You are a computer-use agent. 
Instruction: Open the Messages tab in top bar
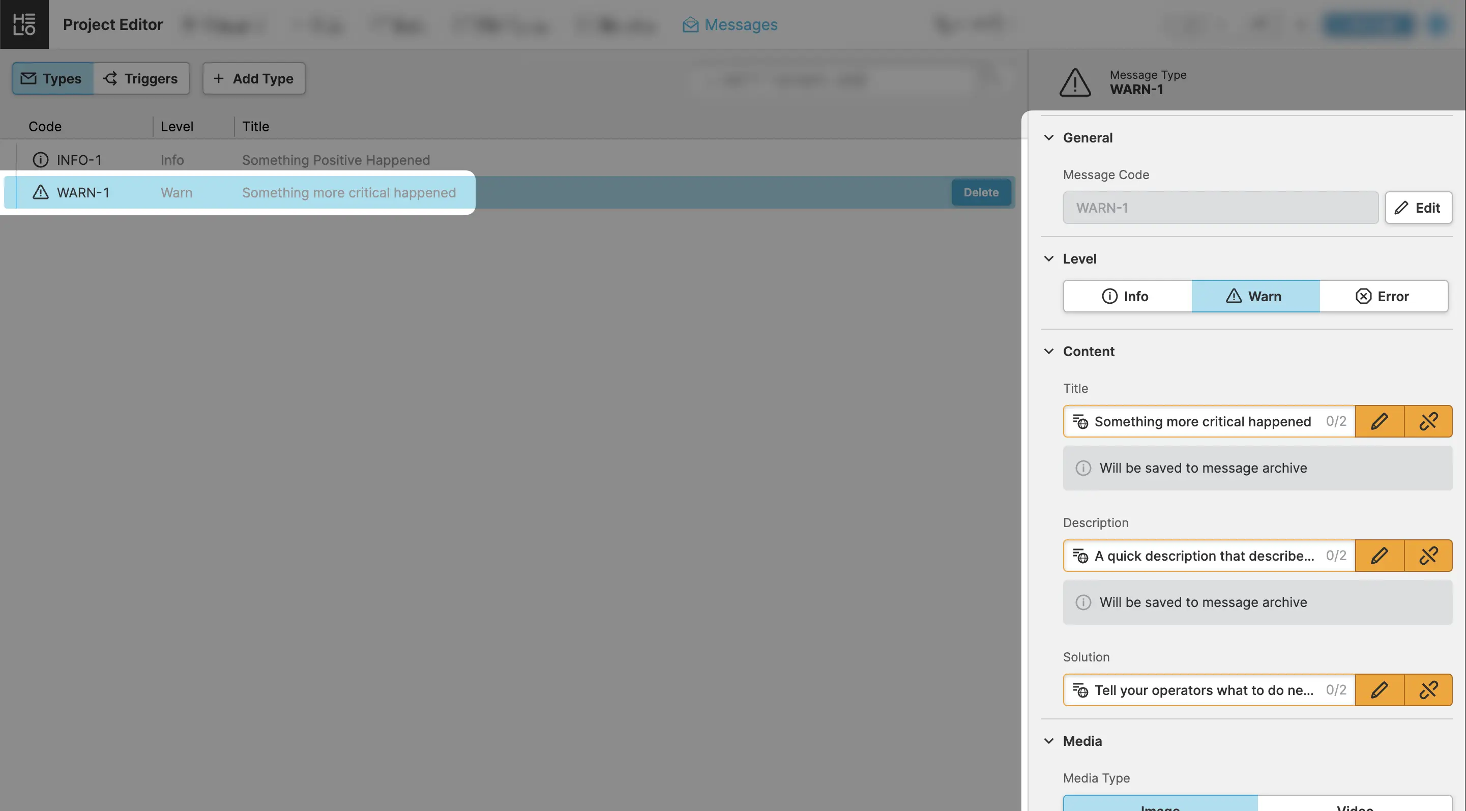(729, 24)
